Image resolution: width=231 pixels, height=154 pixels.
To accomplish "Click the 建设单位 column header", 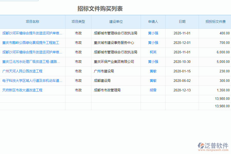I will click(x=116, y=22).
